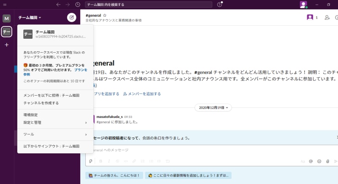Open the 2020年12月19日 date dropdown
338x184 pixels.
coord(213,107)
